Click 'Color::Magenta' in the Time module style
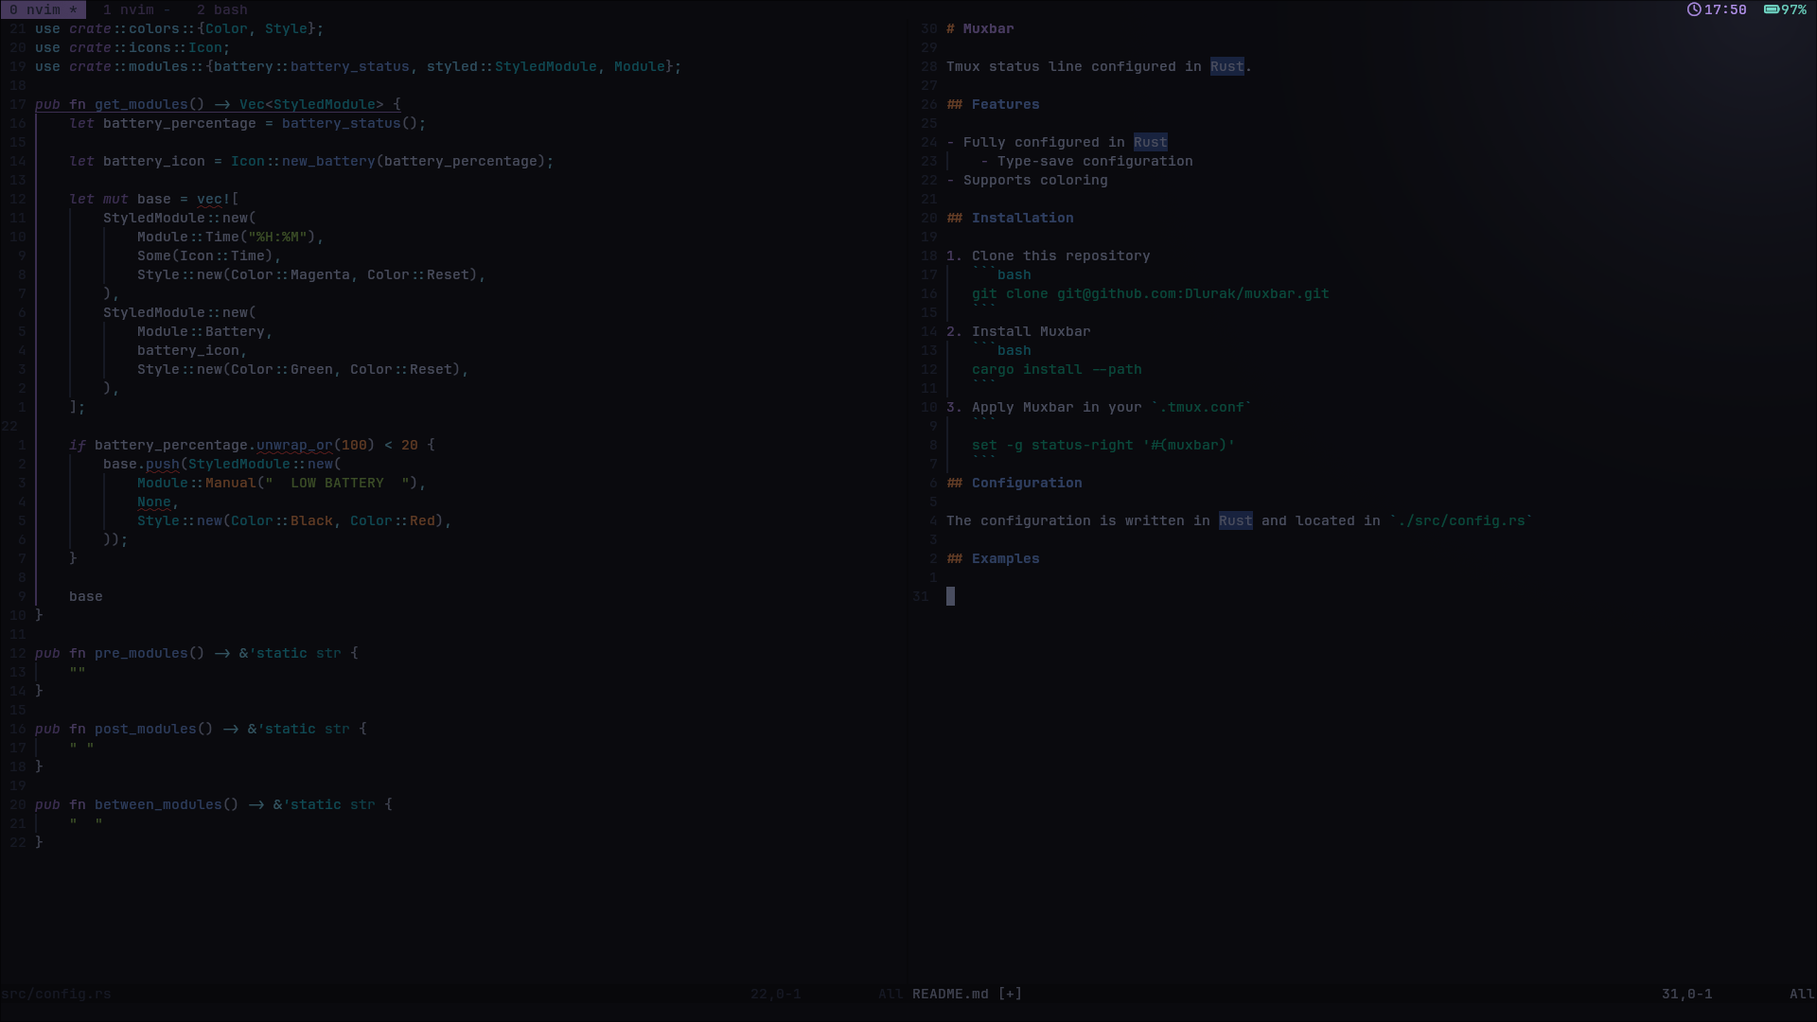The width and height of the screenshot is (1817, 1022). pos(291,274)
